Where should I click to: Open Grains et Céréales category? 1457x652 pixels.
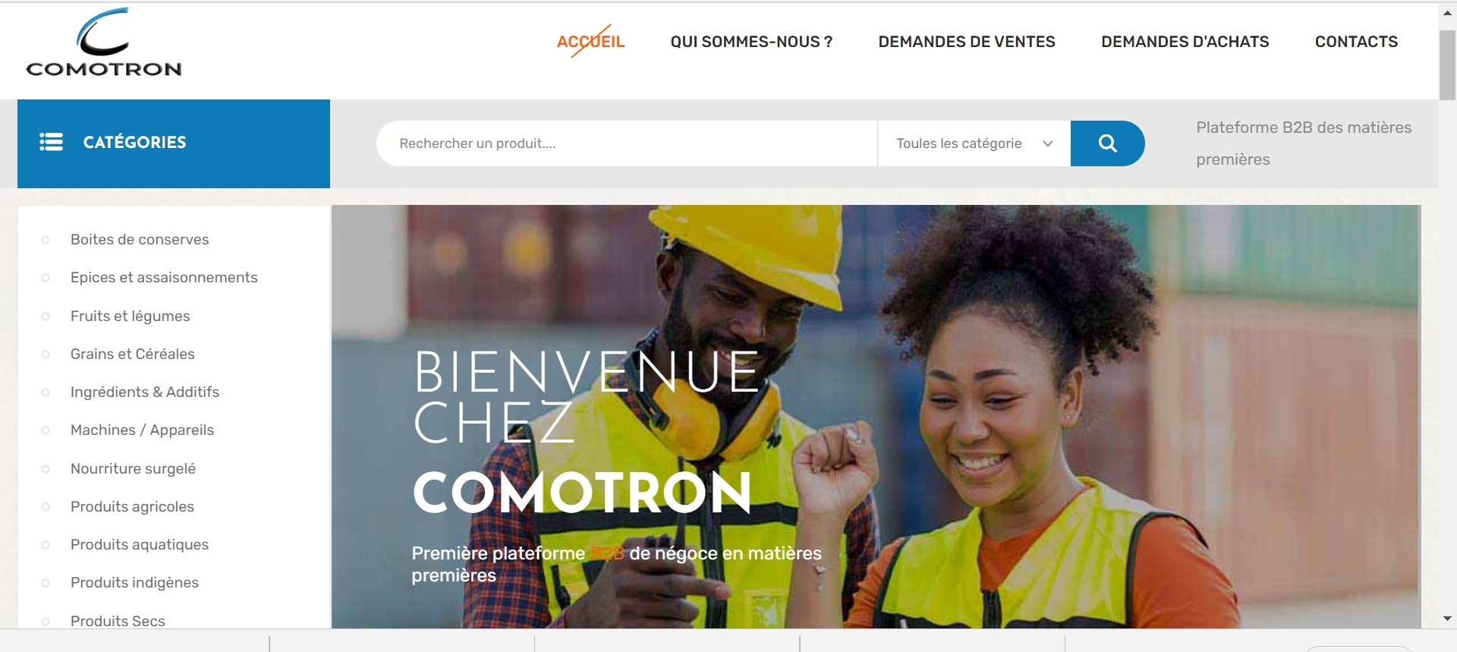pos(132,354)
